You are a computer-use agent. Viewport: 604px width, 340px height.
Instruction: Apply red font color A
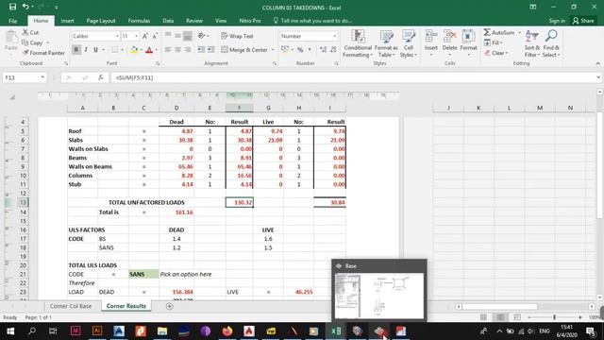[149, 50]
